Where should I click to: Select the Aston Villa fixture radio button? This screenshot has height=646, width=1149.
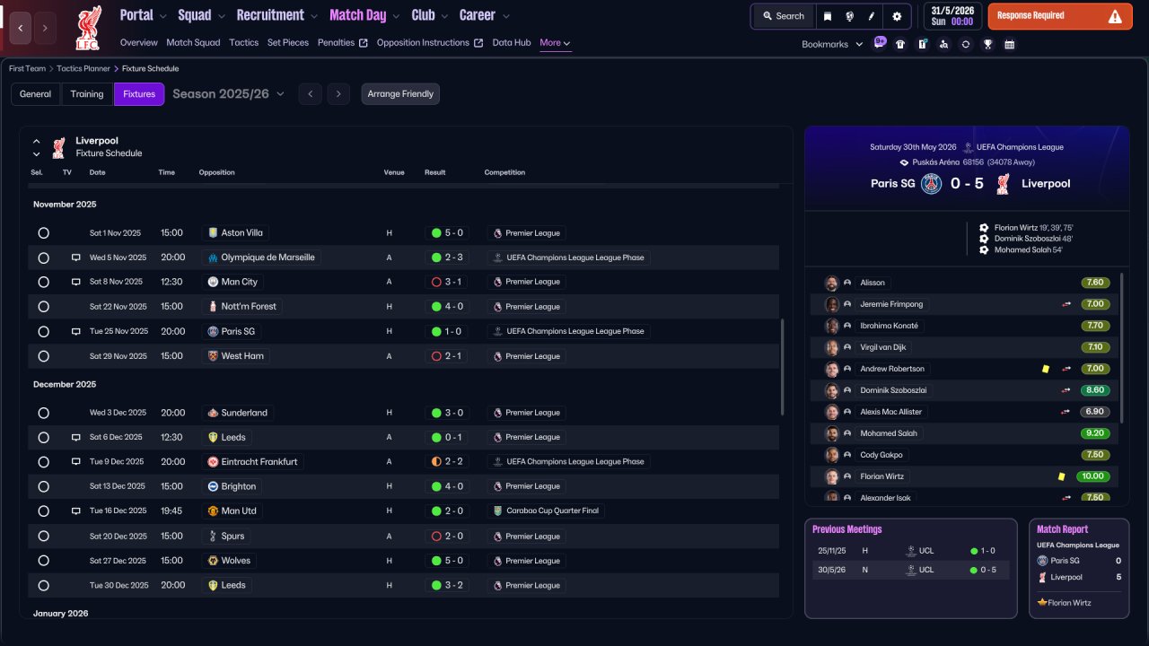(43, 233)
